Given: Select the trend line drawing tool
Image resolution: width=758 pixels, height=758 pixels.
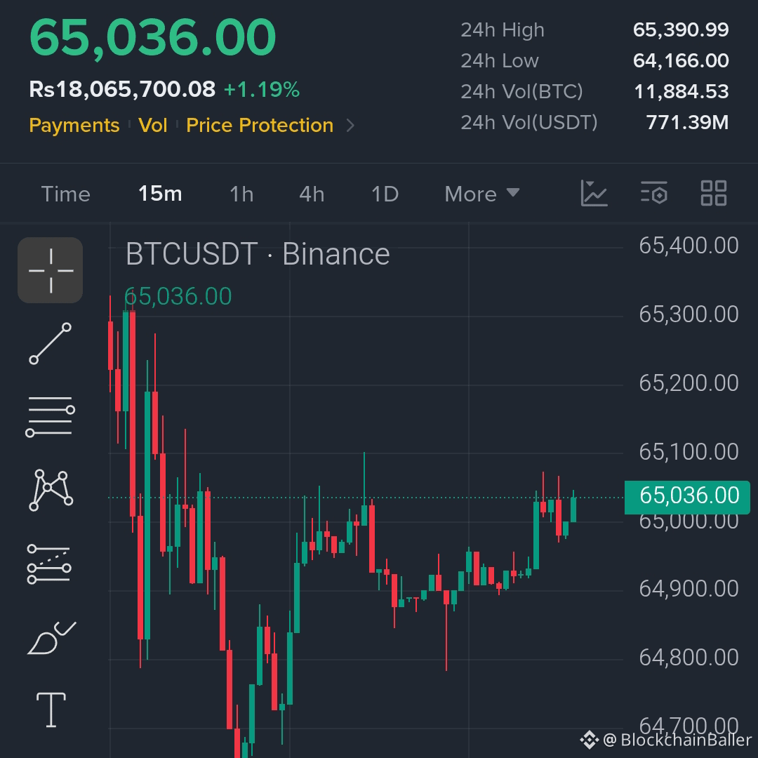Looking at the screenshot, I should tap(51, 344).
